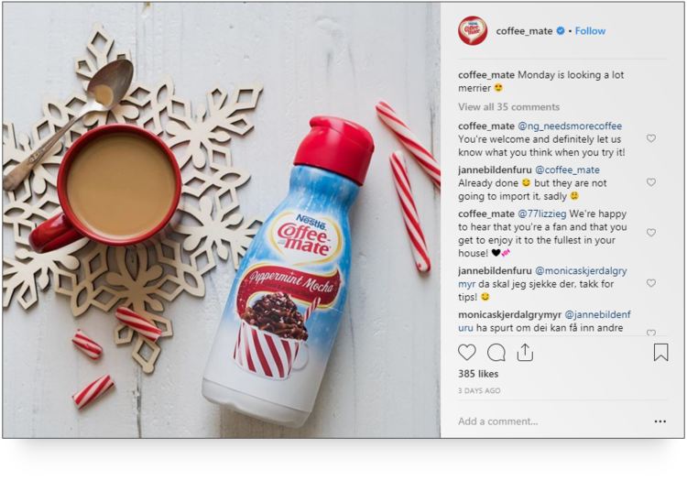Image resolution: width=687 pixels, height=481 pixels.
Task: Like the post with the heart icon
Action: [x=466, y=352]
